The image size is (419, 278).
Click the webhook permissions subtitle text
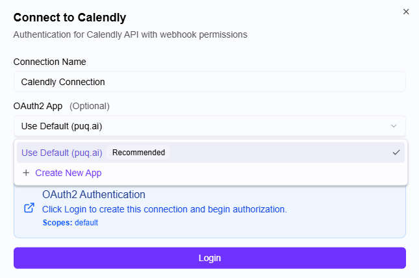[x=130, y=34]
